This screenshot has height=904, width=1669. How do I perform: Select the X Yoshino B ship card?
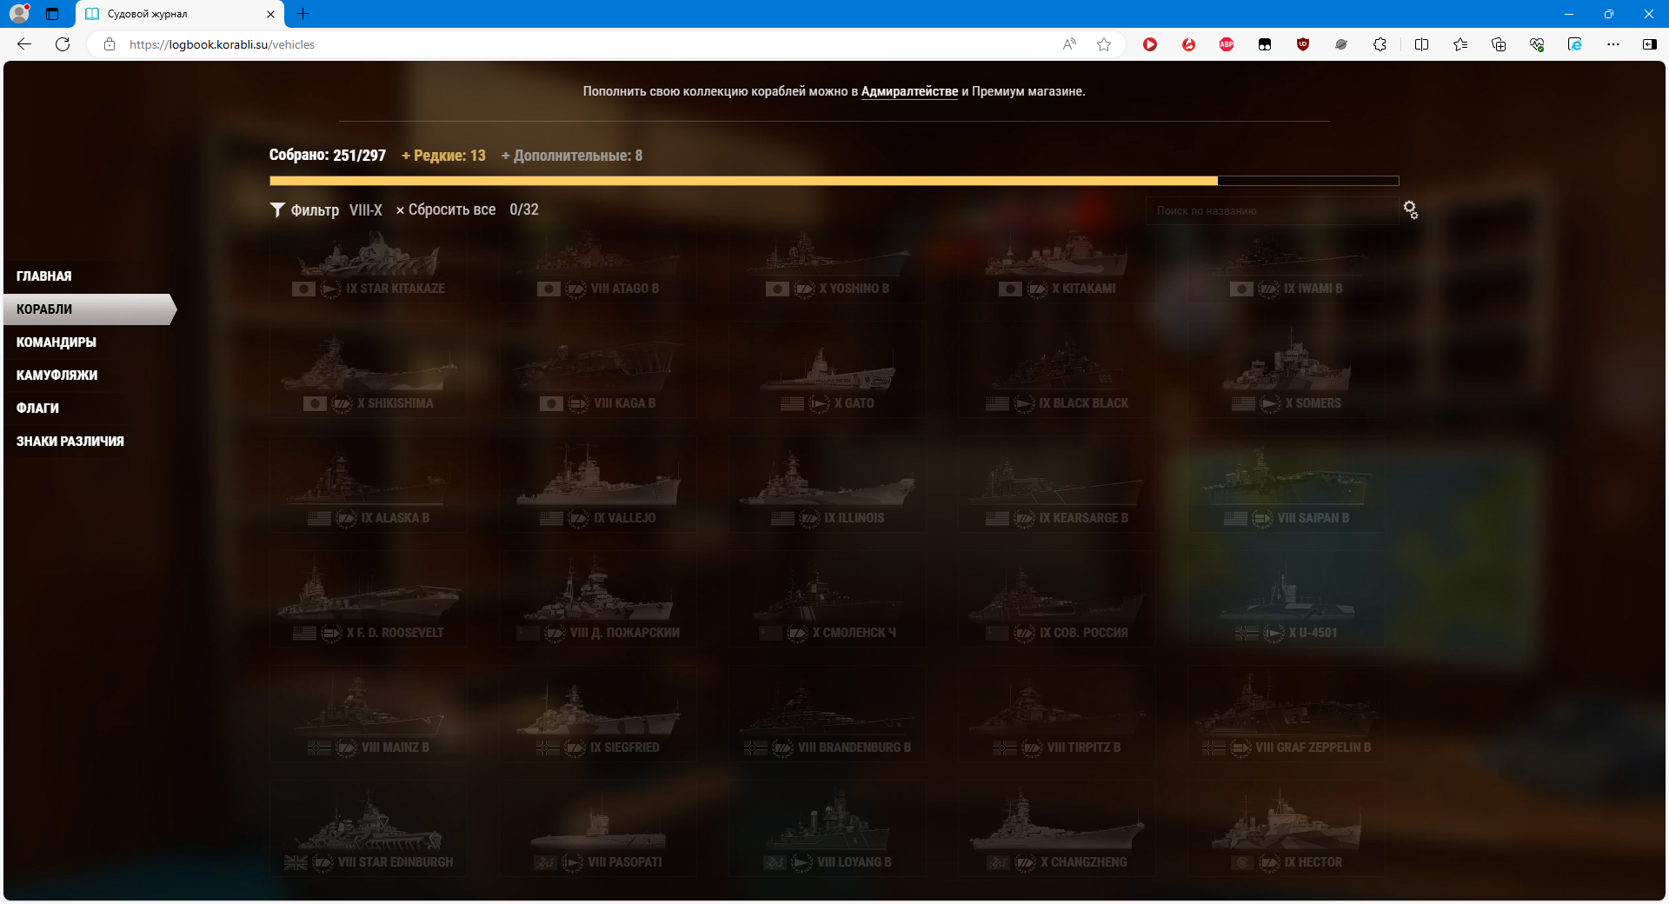[828, 265]
